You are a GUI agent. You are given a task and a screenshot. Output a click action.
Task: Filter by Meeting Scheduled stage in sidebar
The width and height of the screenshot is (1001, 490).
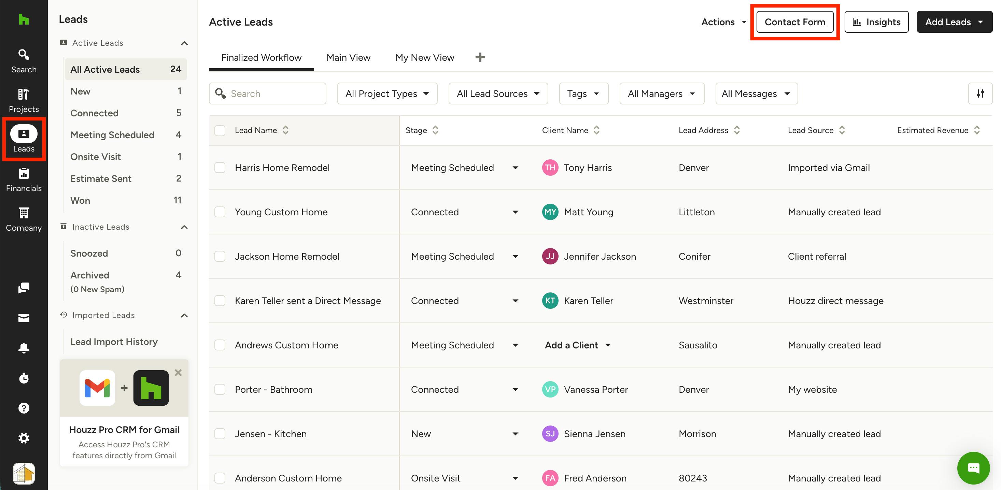pyautogui.click(x=126, y=135)
